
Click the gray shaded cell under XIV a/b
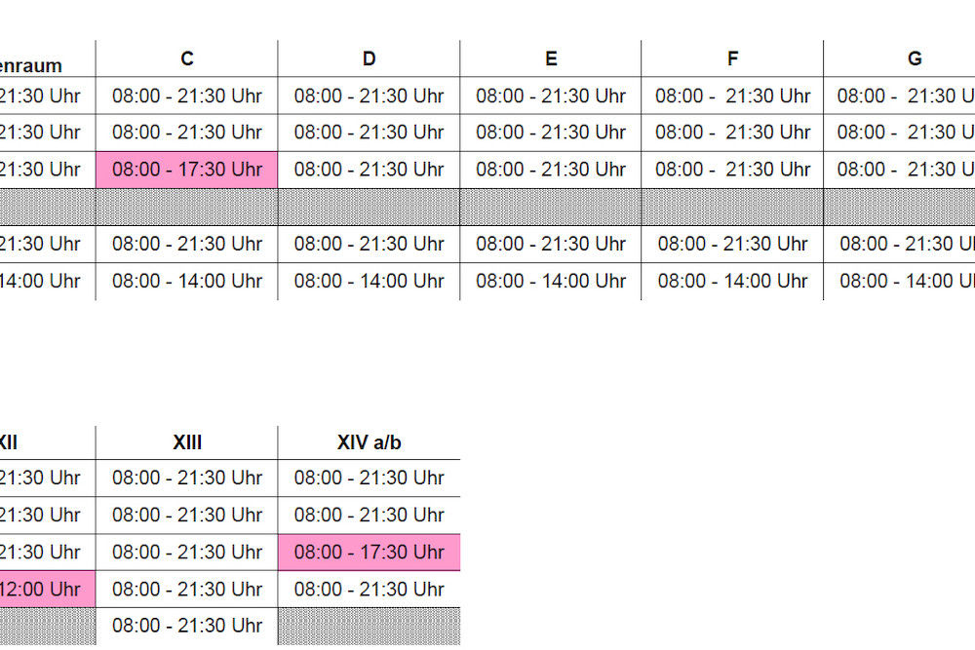click(369, 627)
